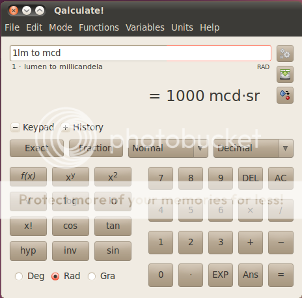The width and height of the screenshot is (302, 298).
Task: Open the Functions menu
Action: [99, 27]
